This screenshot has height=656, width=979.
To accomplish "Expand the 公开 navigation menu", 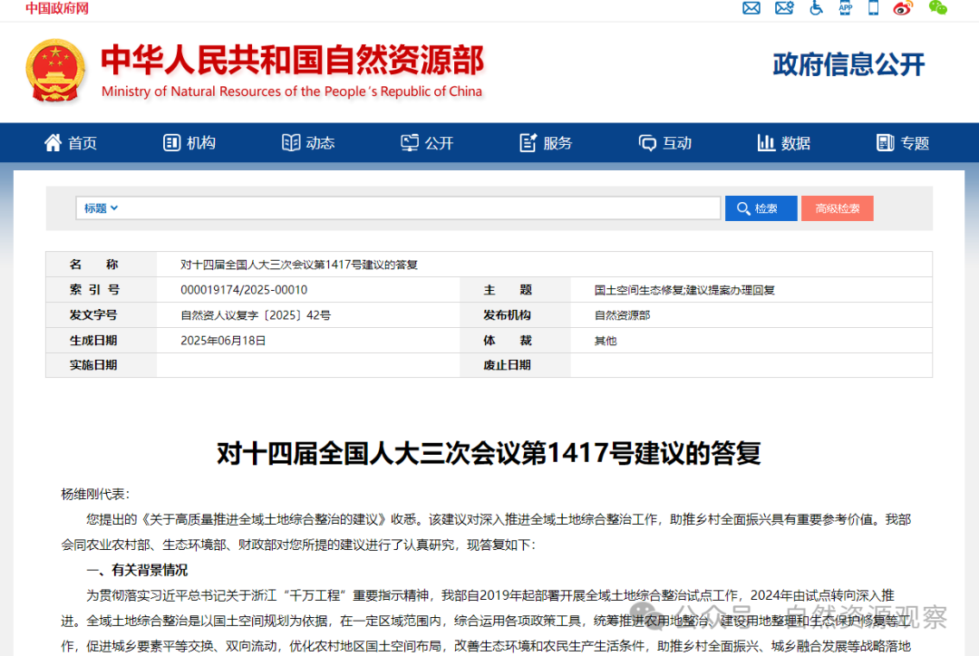I will [427, 142].
